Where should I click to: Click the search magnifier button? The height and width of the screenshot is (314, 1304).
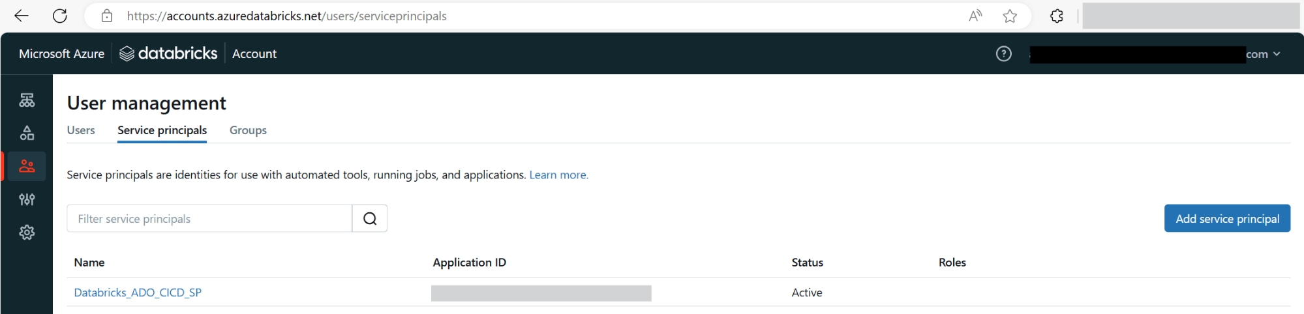370,219
